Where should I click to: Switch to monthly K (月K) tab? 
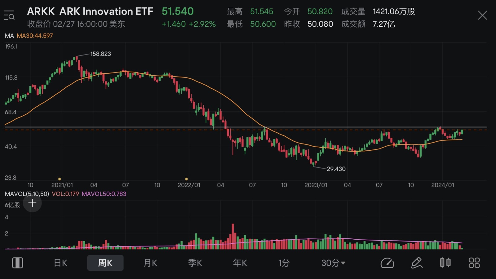(150, 263)
